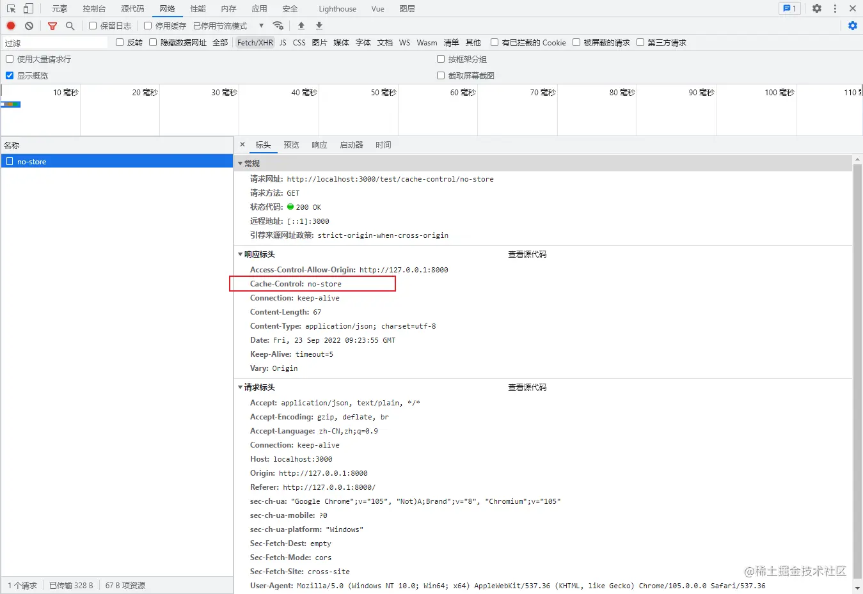View request headers source via 查看源代码

tap(527, 387)
